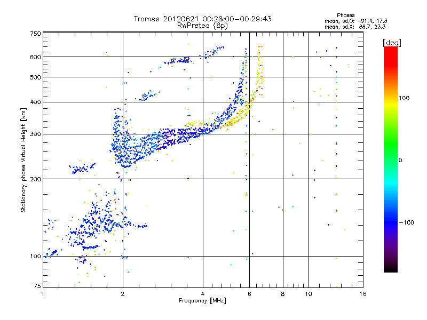
Task: Click the 'Phases' header label
Action: pos(345,15)
